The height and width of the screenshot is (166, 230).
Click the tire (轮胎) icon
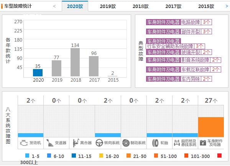(155, 143)
